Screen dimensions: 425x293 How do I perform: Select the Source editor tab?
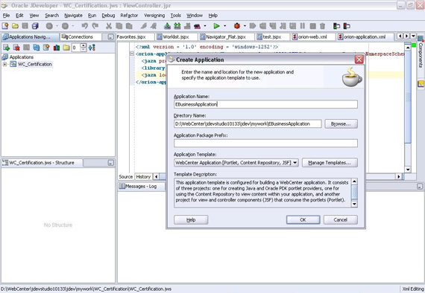tap(126, 177)
